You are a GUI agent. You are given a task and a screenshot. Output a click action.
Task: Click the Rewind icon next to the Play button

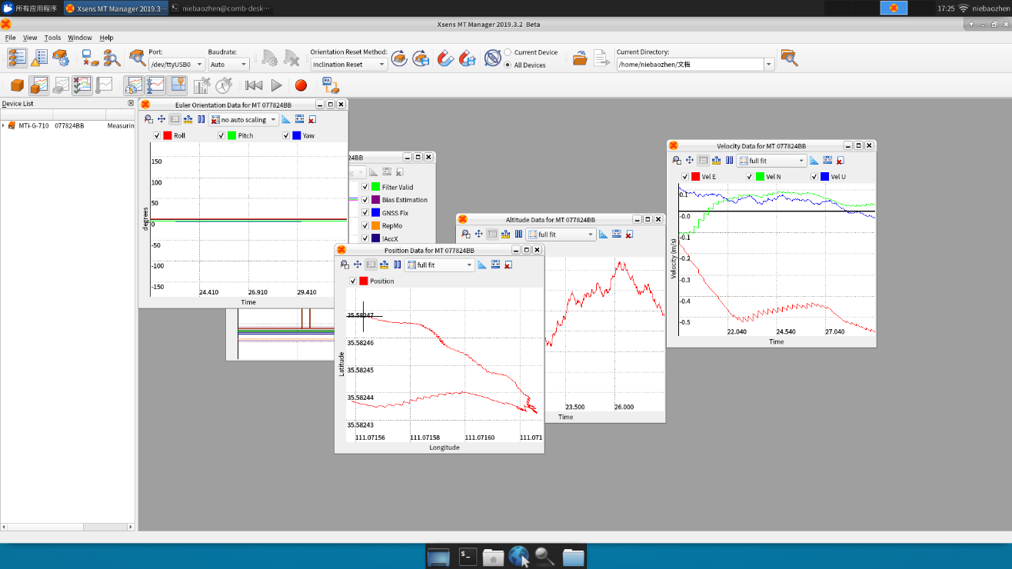click(x=255, y=85)
